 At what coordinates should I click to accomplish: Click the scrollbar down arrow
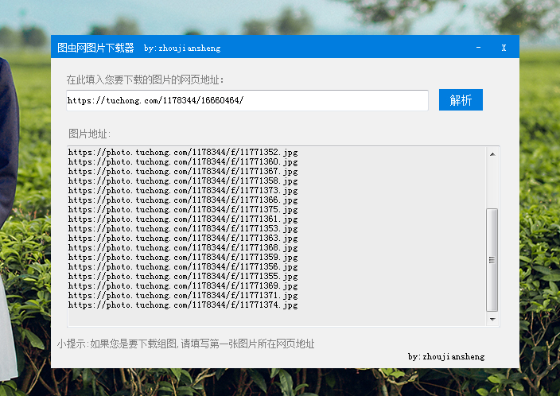tap(492, 319)
